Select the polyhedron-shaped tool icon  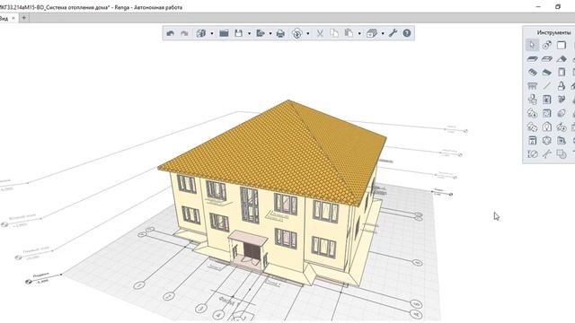pyautogui.click(x=547, y=140)
